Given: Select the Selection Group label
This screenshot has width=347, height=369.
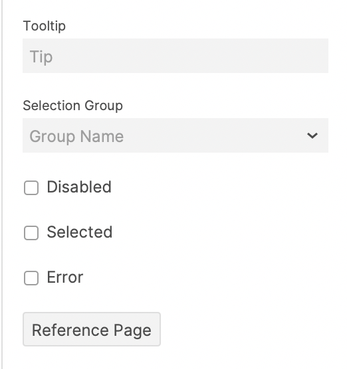Looking at the screenshot, I should coord(73,106).
